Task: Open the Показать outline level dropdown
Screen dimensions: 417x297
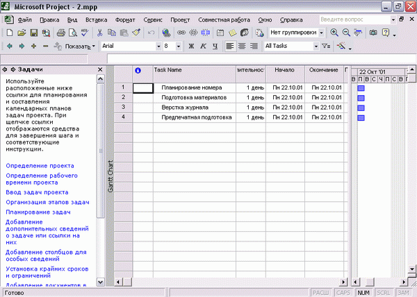Action: pos(80,46)
